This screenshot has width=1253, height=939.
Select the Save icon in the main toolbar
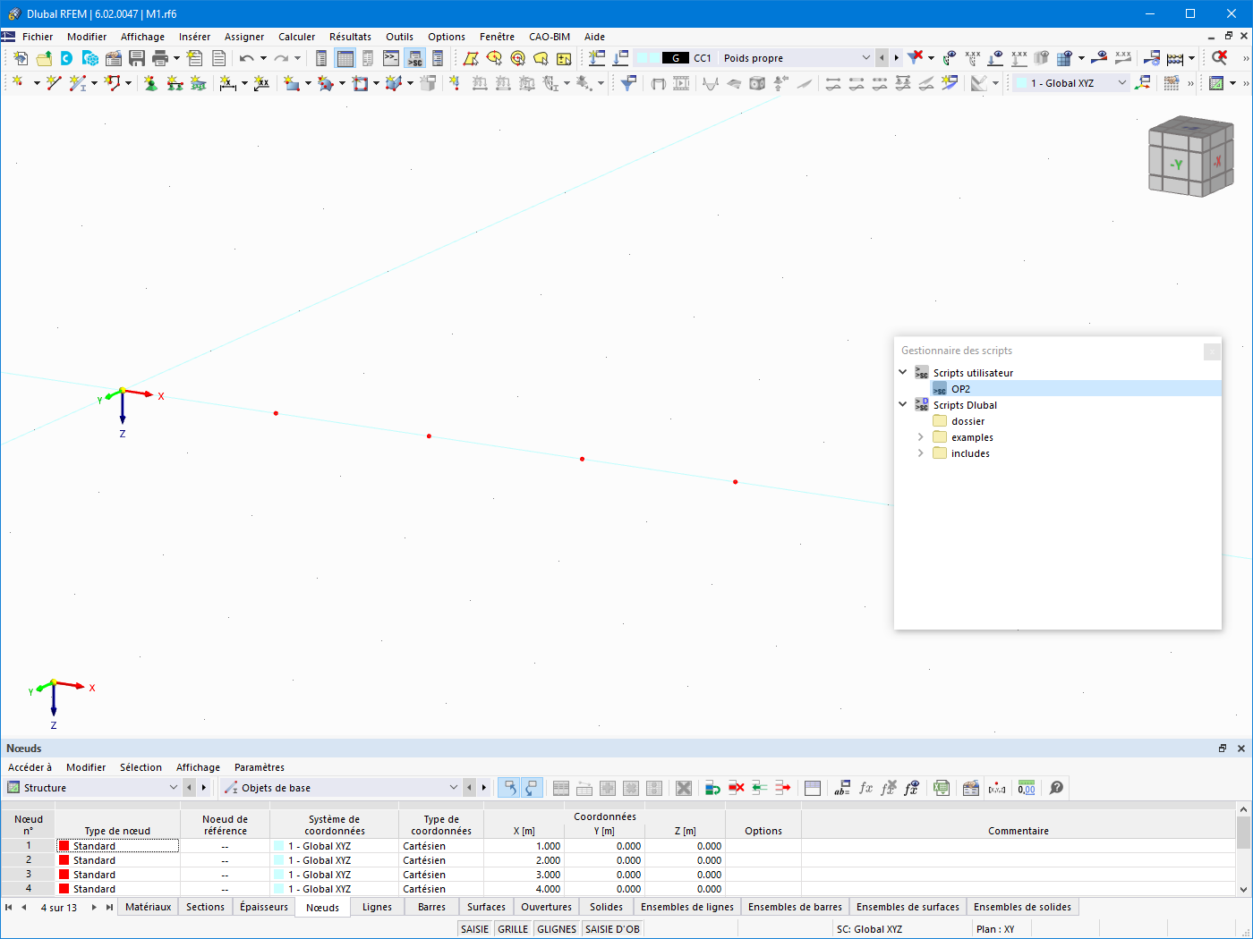point(136,57)
